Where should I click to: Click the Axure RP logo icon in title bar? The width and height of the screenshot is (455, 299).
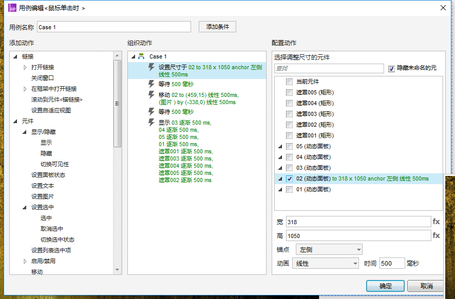(x=12, y=8)
